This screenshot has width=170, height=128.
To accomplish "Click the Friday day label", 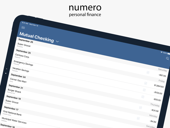I will tap(162, 81).
